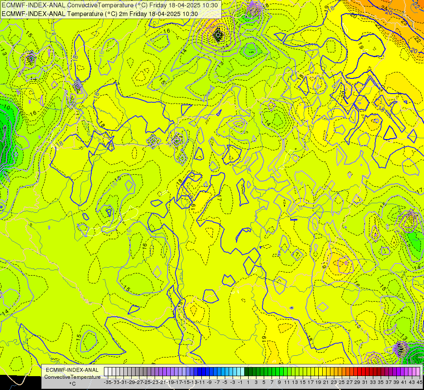Click the '23' contour label in the orange area
The image size is (424, 390).
404,22
